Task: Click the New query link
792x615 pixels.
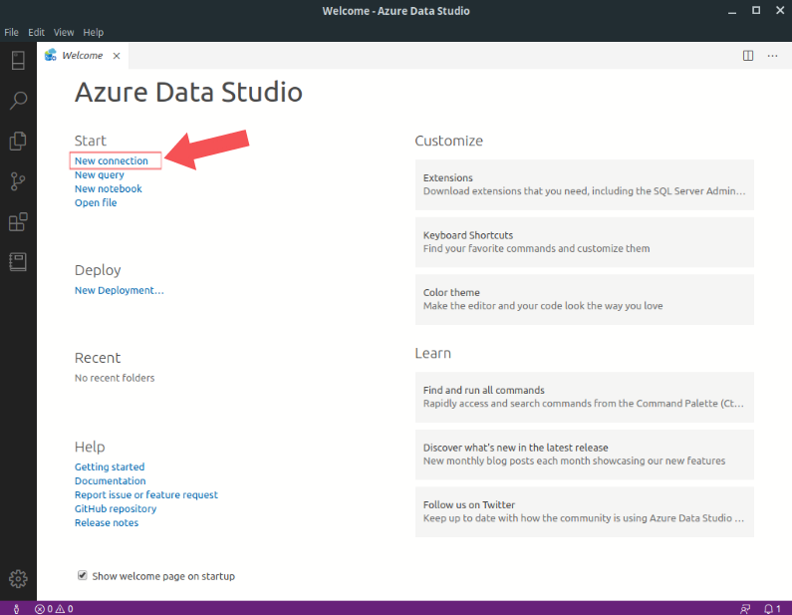Action: coord(100,174)
